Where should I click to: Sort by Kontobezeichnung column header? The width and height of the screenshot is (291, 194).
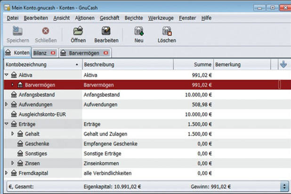43,64
